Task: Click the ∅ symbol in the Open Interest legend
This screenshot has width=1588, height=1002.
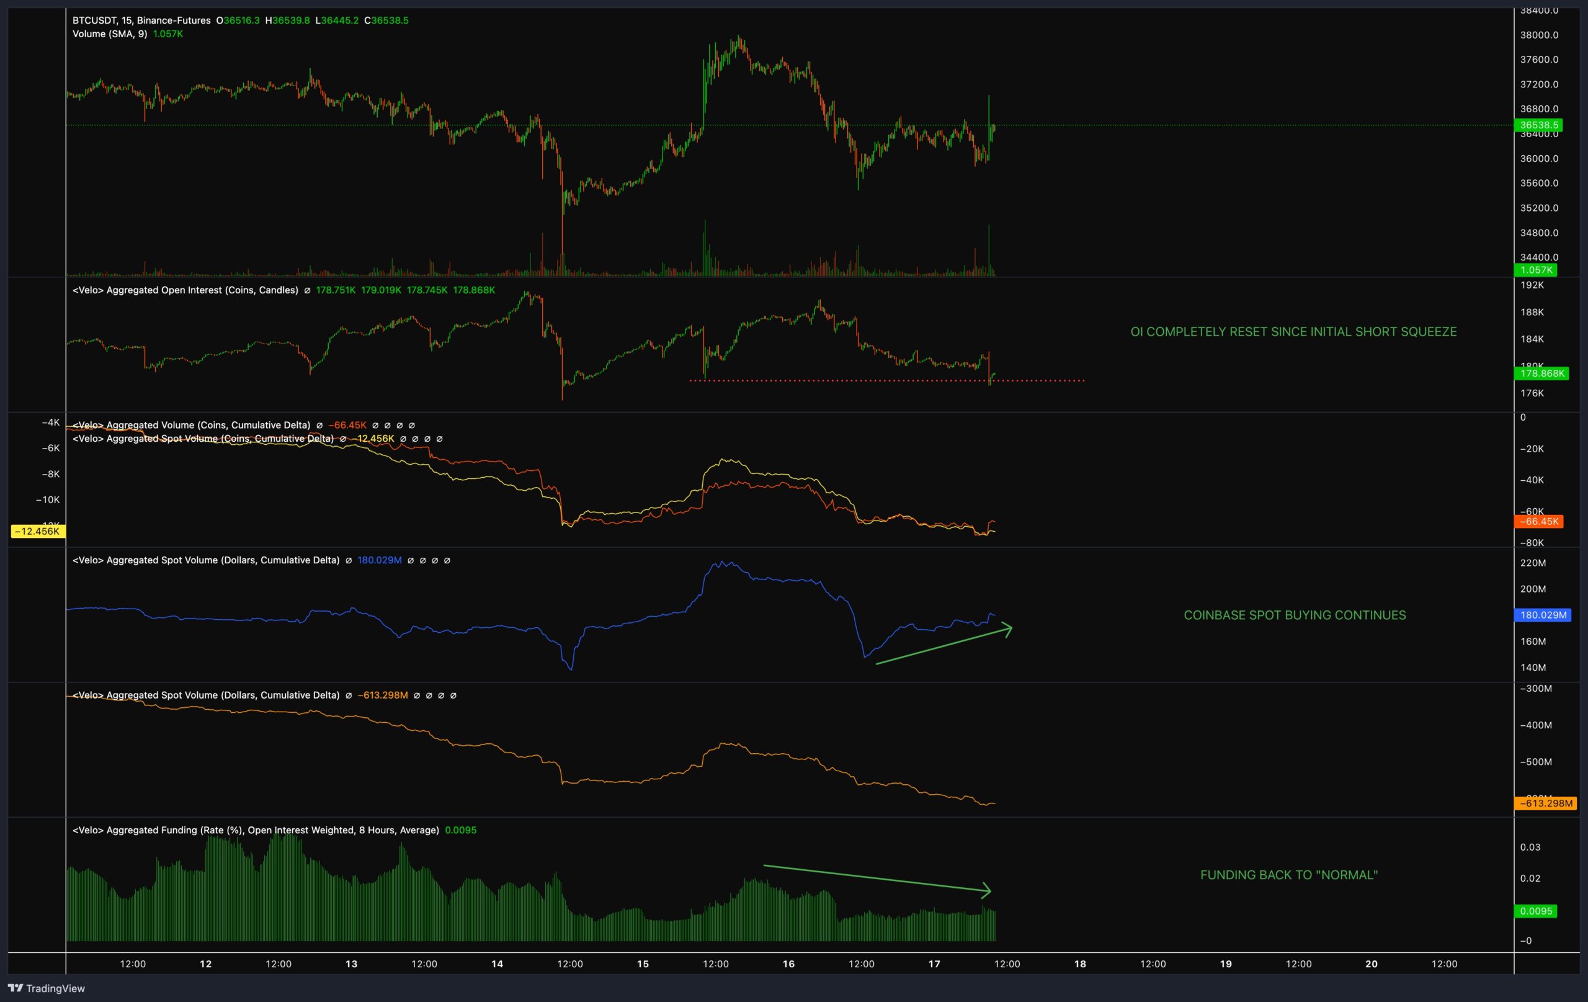Action: (x=307, y=290)
